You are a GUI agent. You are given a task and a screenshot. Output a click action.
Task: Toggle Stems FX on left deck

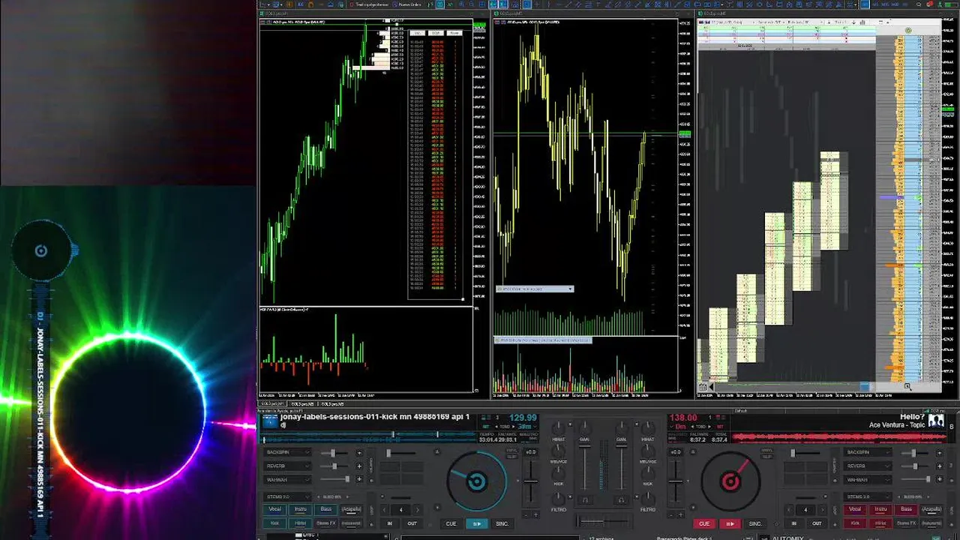[326, 523]
